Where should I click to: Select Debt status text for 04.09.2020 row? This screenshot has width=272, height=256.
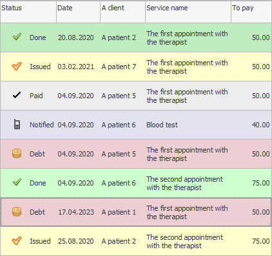[37, 154]
